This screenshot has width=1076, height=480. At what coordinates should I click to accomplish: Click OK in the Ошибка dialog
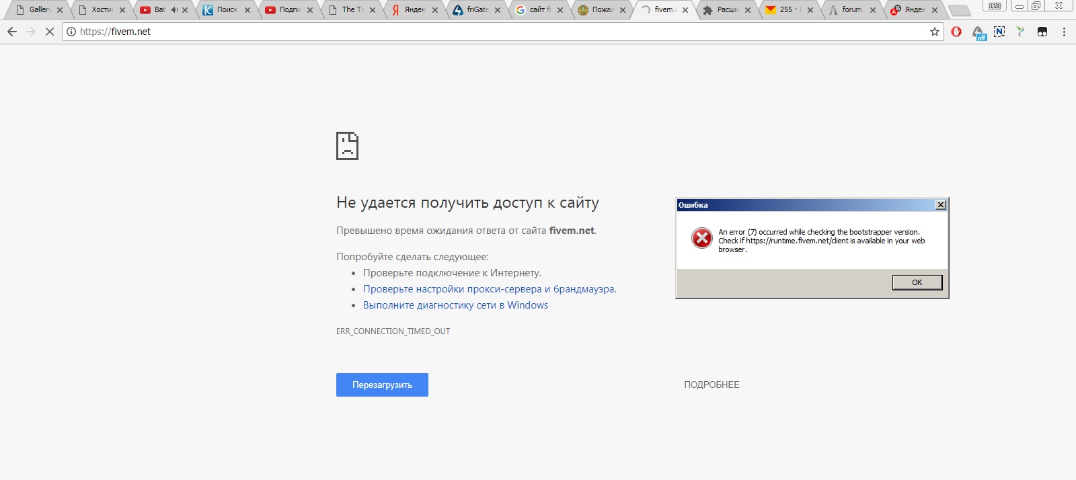point(917,282)
